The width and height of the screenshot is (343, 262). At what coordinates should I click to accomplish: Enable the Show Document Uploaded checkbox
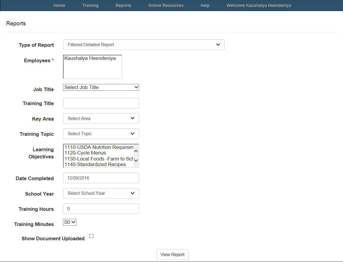click(x=91, y=236)
